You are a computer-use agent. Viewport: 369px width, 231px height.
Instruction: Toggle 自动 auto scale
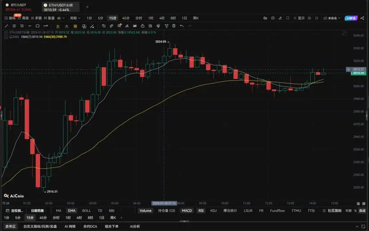362,210
